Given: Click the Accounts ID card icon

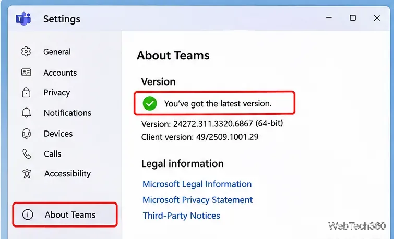Looking at the screenshot, I should 26,73.
